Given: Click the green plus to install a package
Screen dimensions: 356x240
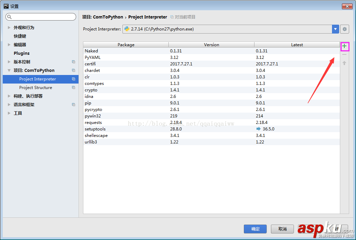Looking at the screenshot, I should (344, 46).
